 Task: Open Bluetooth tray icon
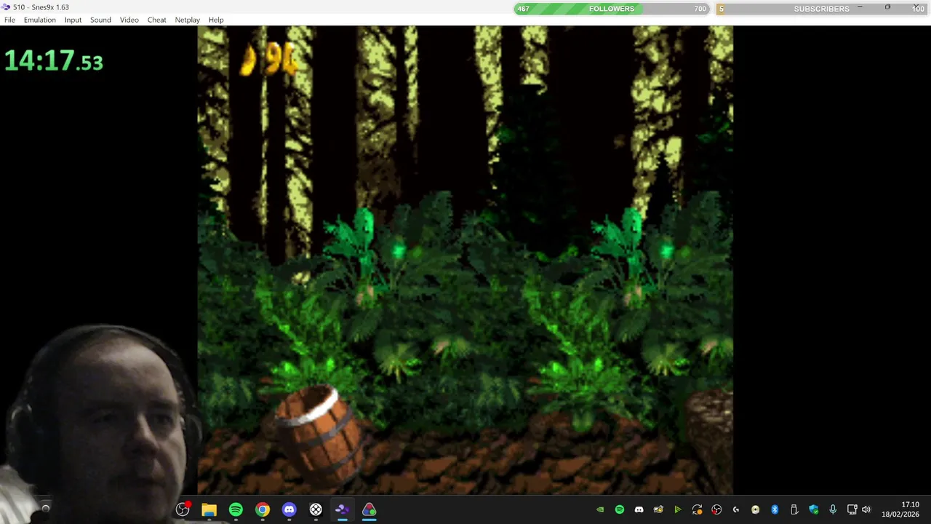tap(775, 509)
